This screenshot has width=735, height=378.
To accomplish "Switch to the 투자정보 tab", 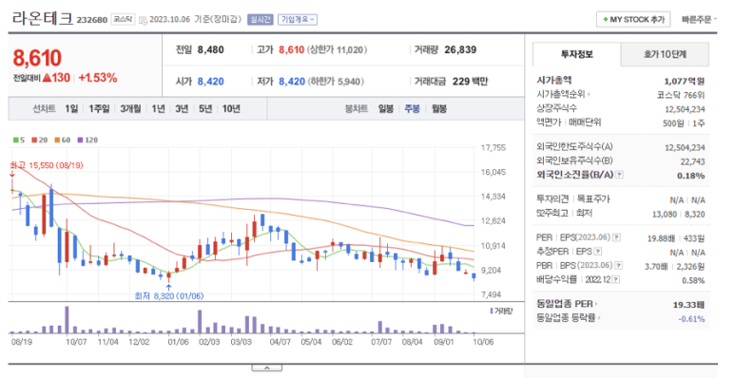I will point(576,54).
